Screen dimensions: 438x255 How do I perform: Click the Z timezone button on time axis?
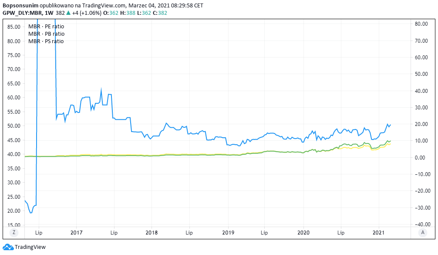click(x=14, y=233)
